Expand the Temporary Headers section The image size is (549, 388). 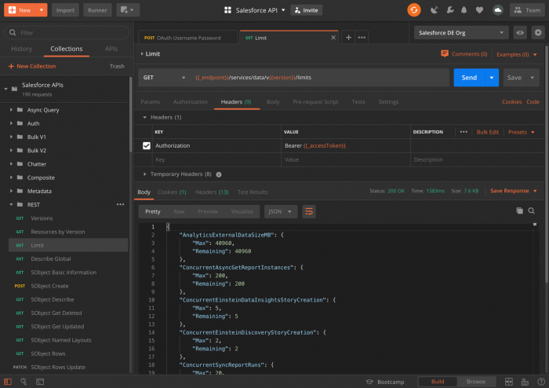coord(144,174)
